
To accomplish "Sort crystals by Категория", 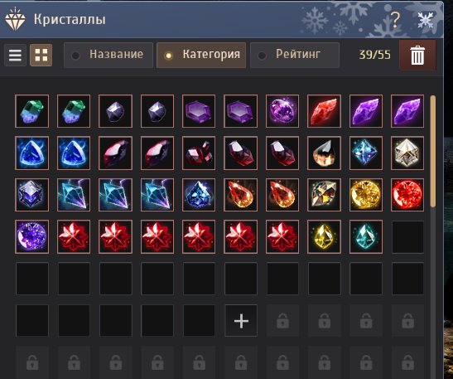I will coord(201,55).
